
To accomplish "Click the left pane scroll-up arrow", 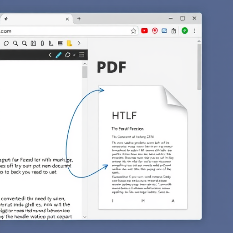I will click(x=85, y=64).
